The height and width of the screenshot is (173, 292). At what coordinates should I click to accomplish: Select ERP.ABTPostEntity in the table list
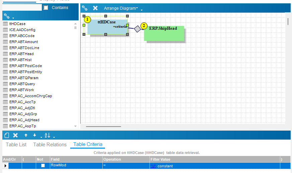(x=26, y=72)
